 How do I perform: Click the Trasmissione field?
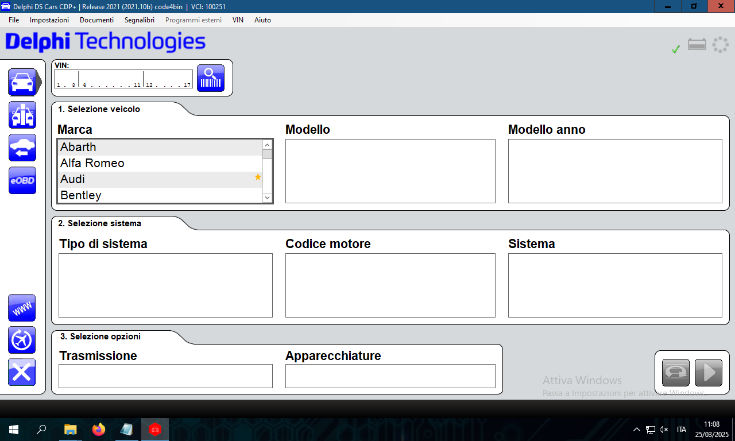coord(165,376)
